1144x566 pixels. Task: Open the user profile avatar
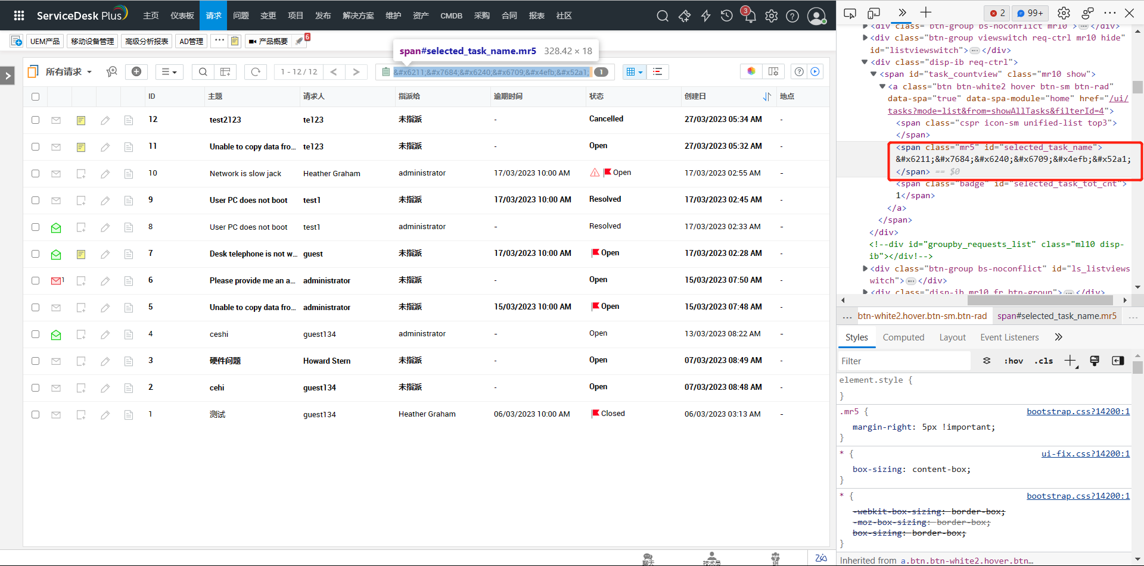(816, 16)
